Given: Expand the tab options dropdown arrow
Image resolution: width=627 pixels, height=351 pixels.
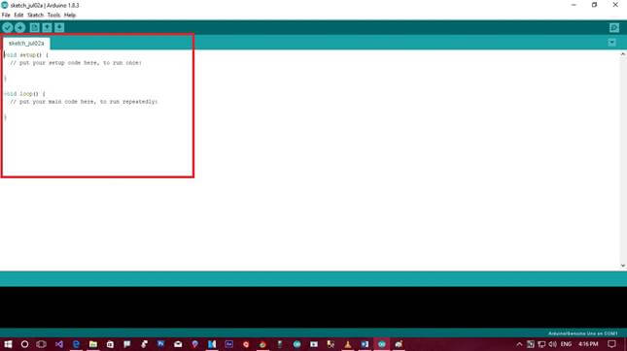Looking at the screenshot, I should click(x=611, y=43).
